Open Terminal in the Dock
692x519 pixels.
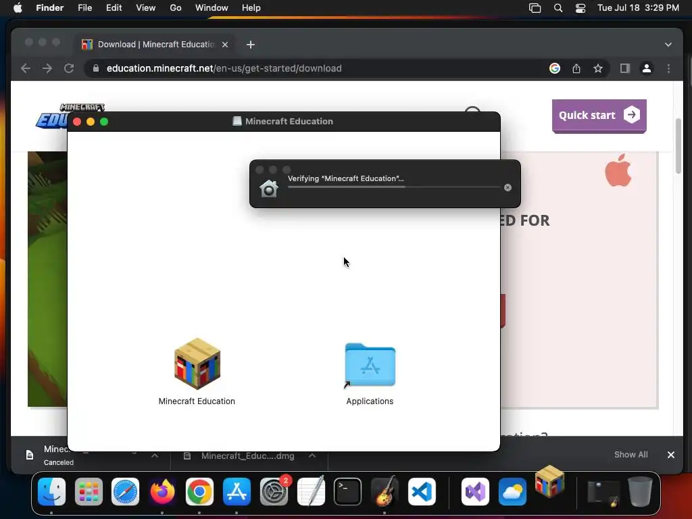click(348, 491)
